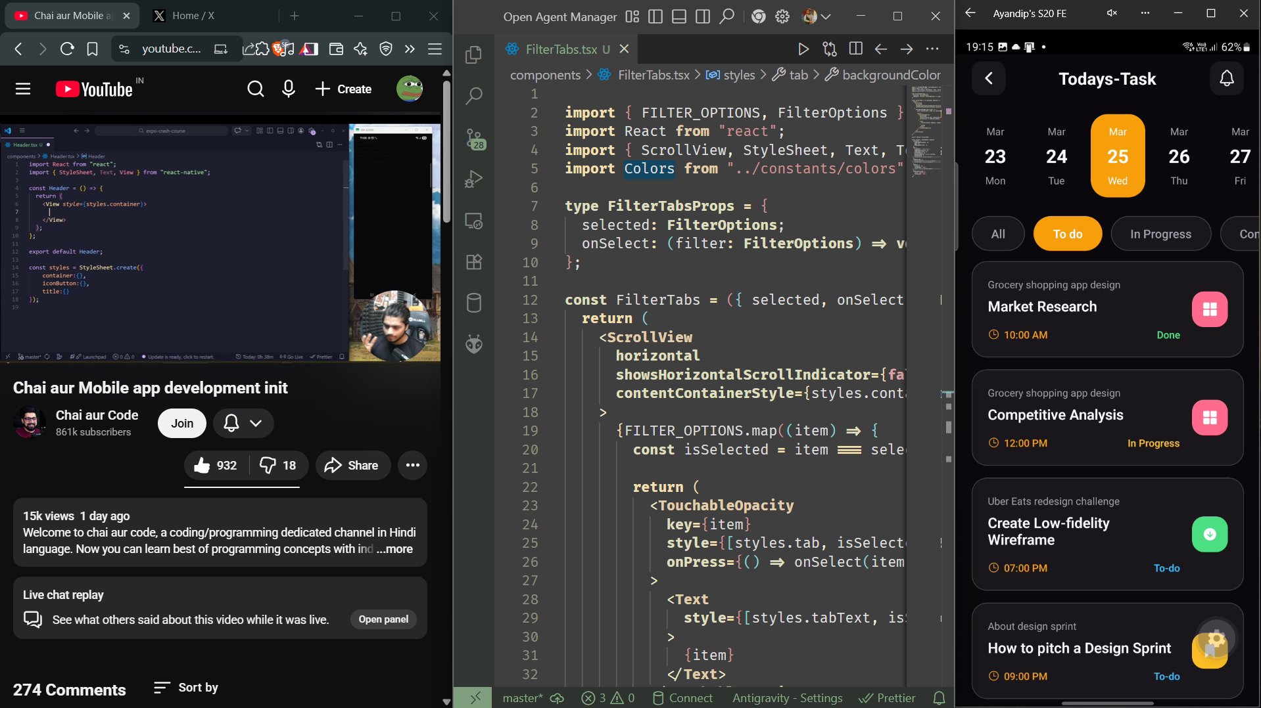
Task: Click Open panel for live chat replay
Action: [x=383, y=619]
